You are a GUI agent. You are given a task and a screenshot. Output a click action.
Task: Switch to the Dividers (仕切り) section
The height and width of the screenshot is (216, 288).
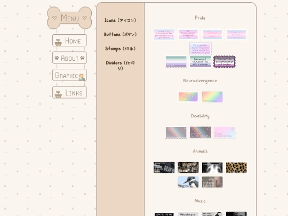[121, 66]
